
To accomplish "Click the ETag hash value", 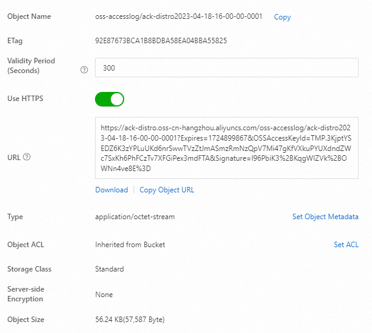I will (161, 41).
